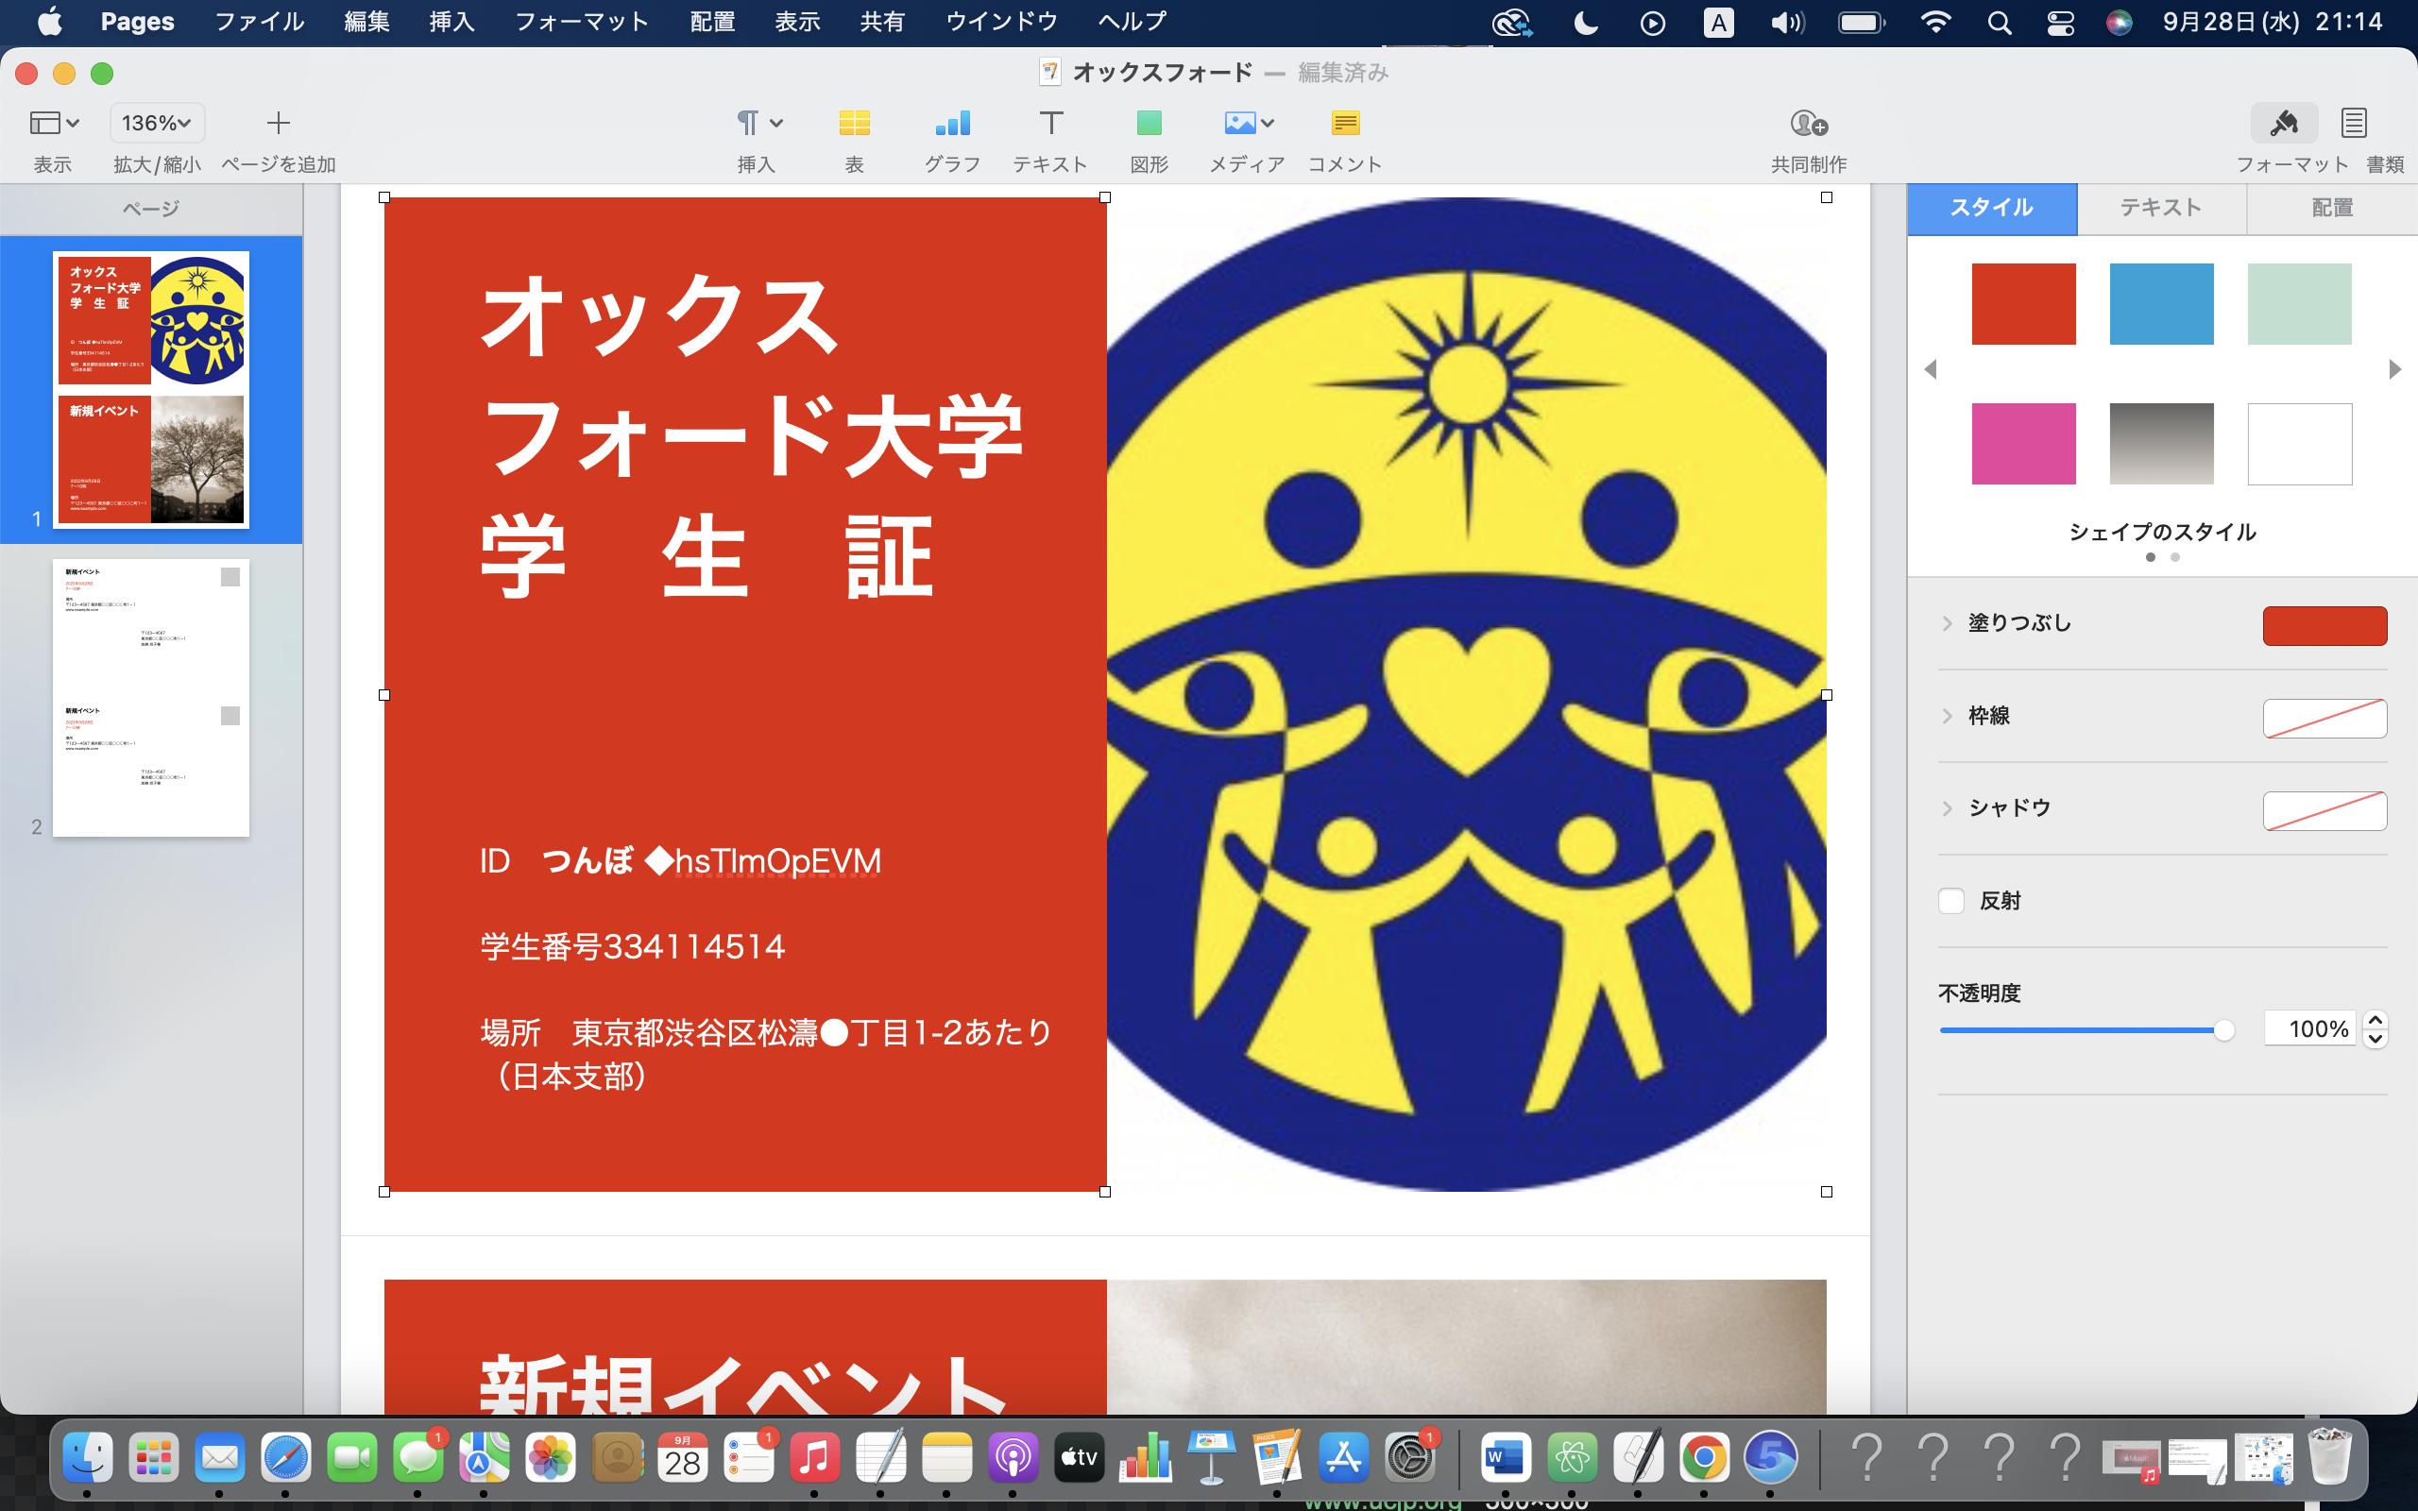Open Microsoft Word from the Dock
The image size is (2418, 1511).
pyautogui.click(x=1505, y=1458)
